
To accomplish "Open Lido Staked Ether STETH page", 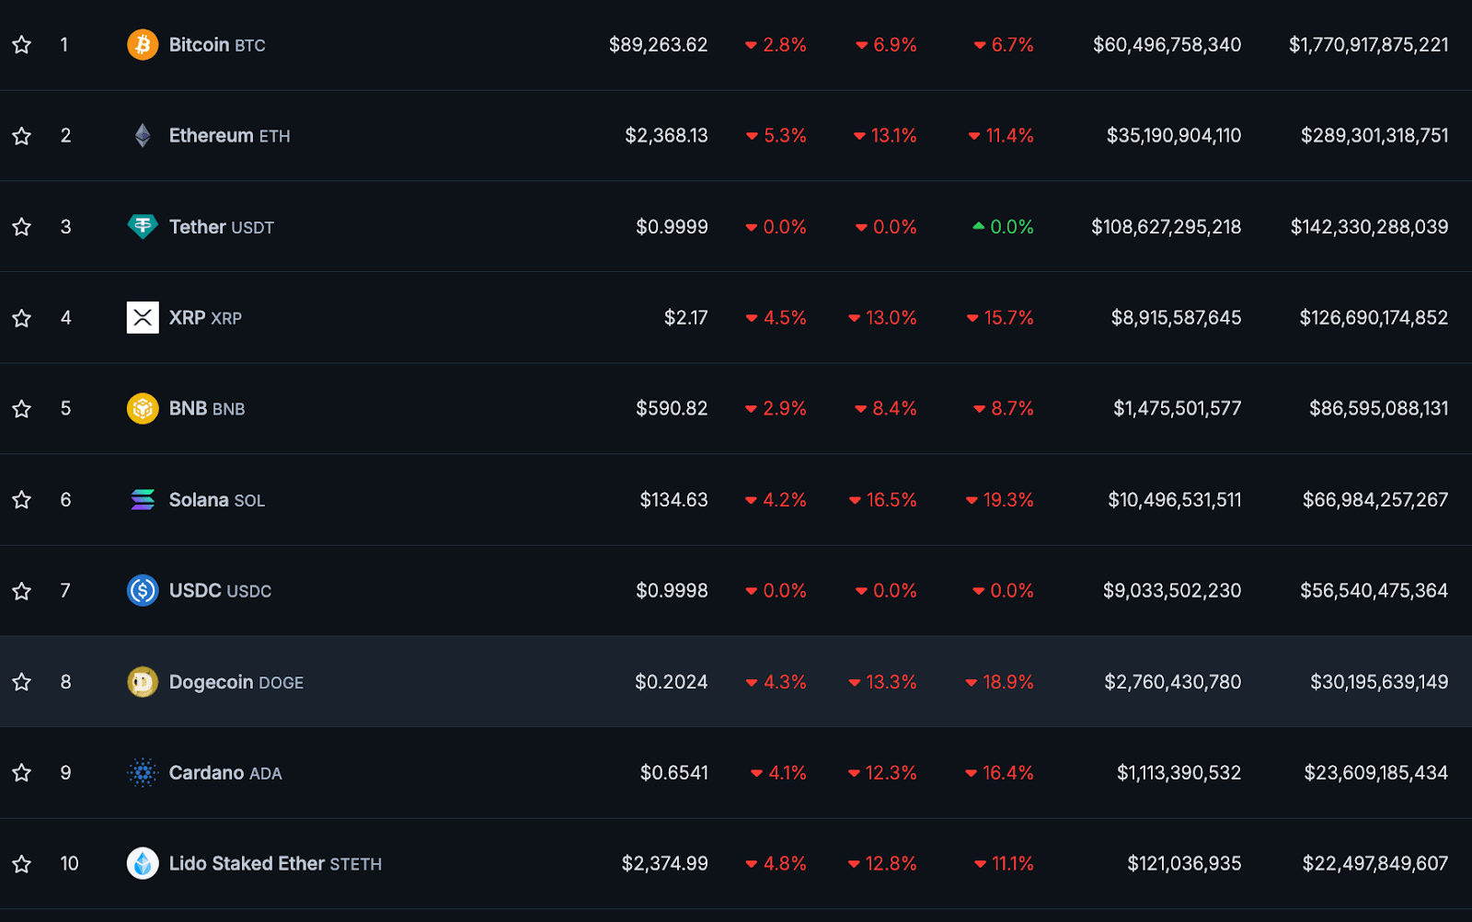I will coord(275,864).
